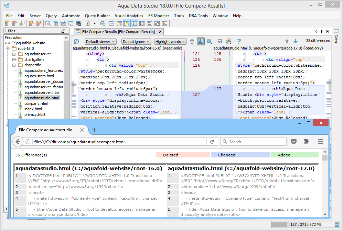Click the Deleted legend color swatch
Image resolution: width=343 pixels, height=231 pixels.
pyautogui.click(x=183, y=155)
